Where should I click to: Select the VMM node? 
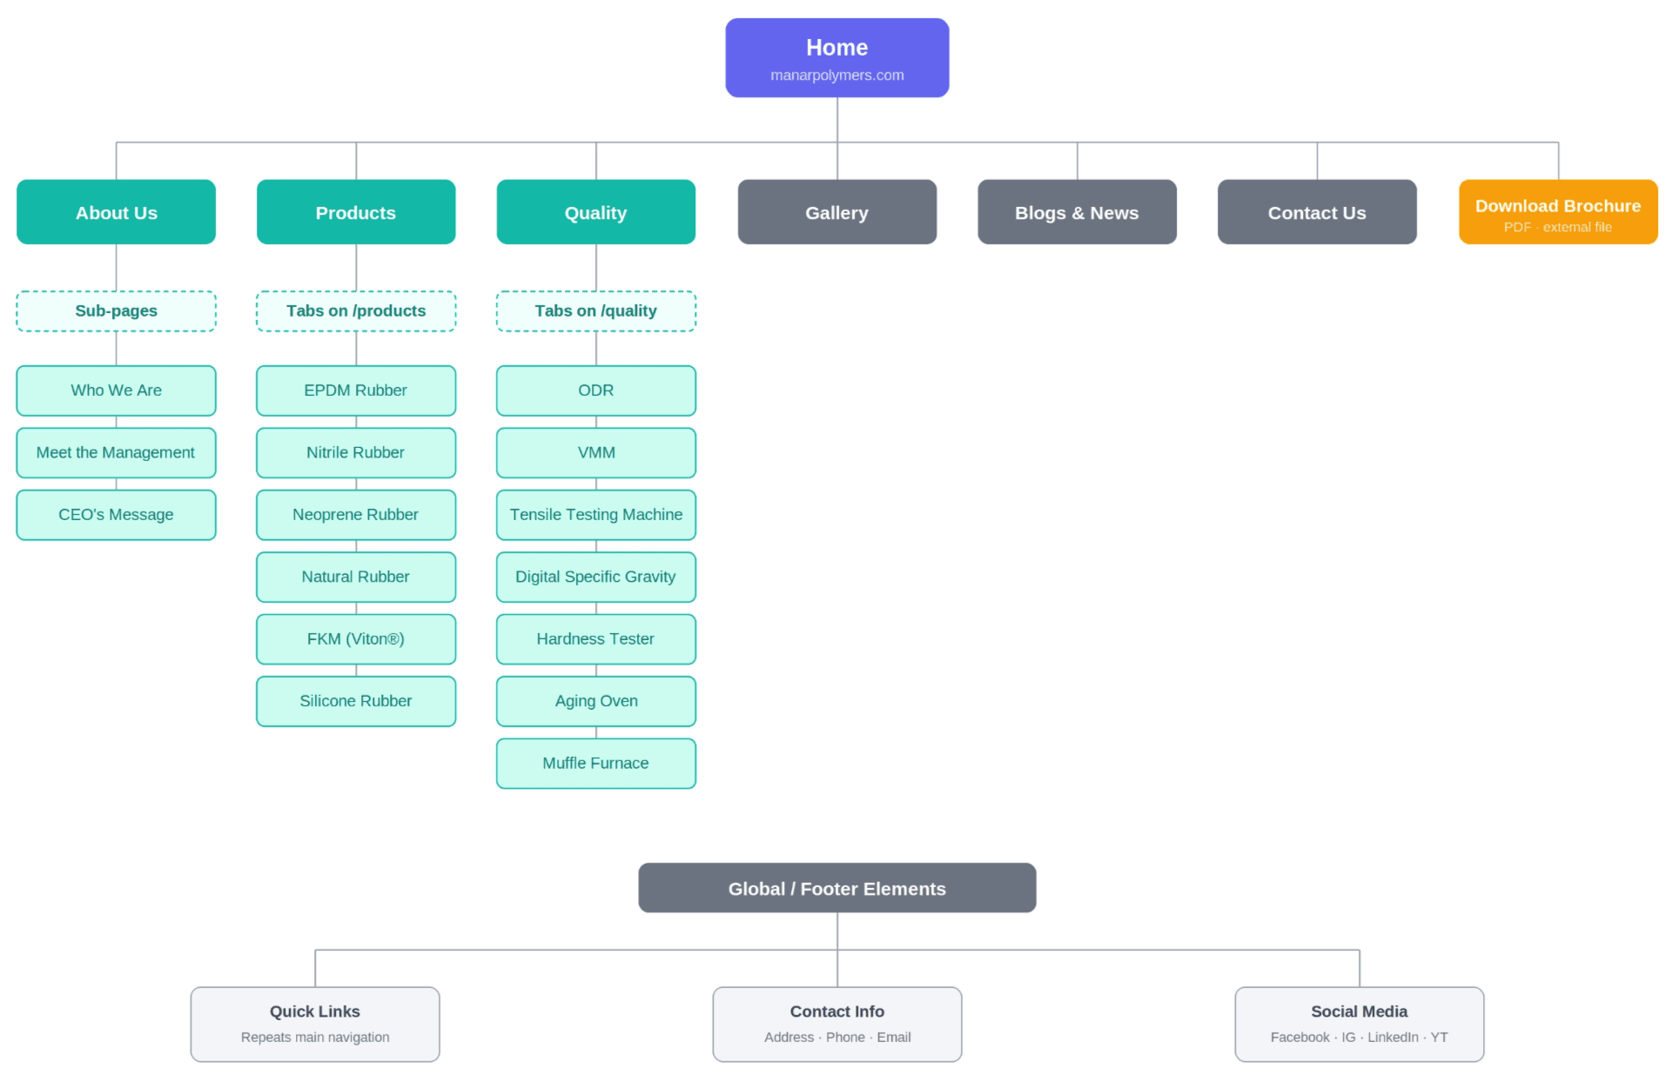(596, 453)
